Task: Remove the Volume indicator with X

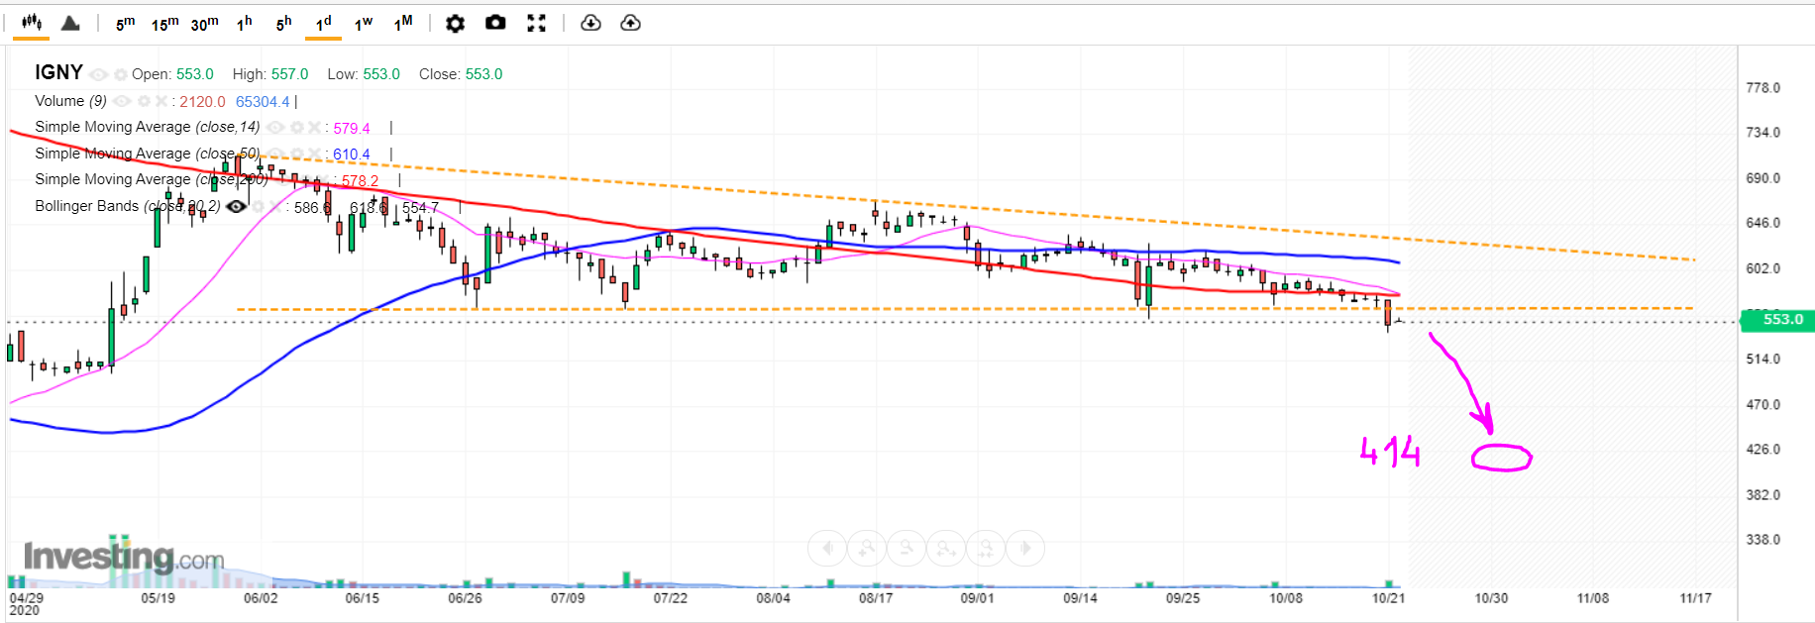Action: point(161,101)
